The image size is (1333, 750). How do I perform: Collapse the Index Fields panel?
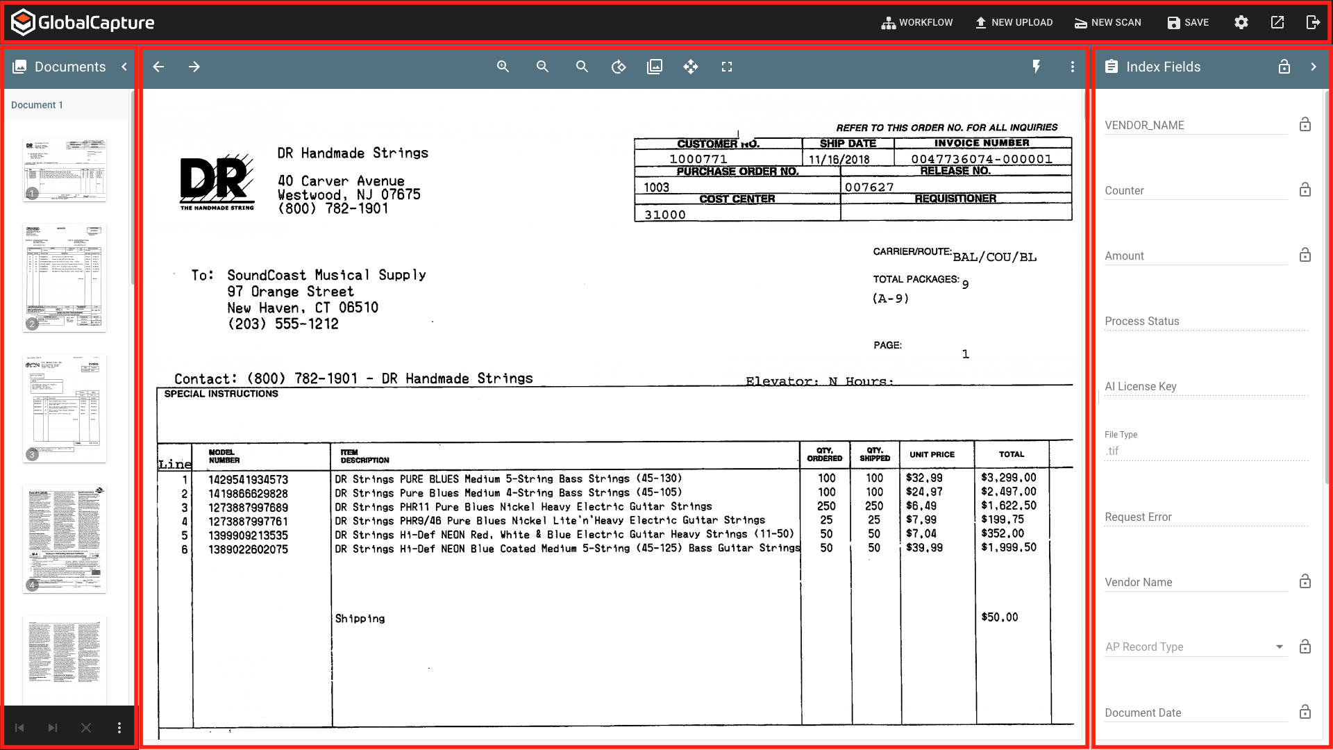tap(1314, 67)
